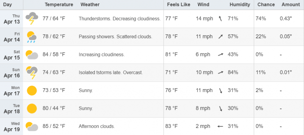Click the 0.43" precipitation amount
This screenshot has height=135, width=304.
286,19
